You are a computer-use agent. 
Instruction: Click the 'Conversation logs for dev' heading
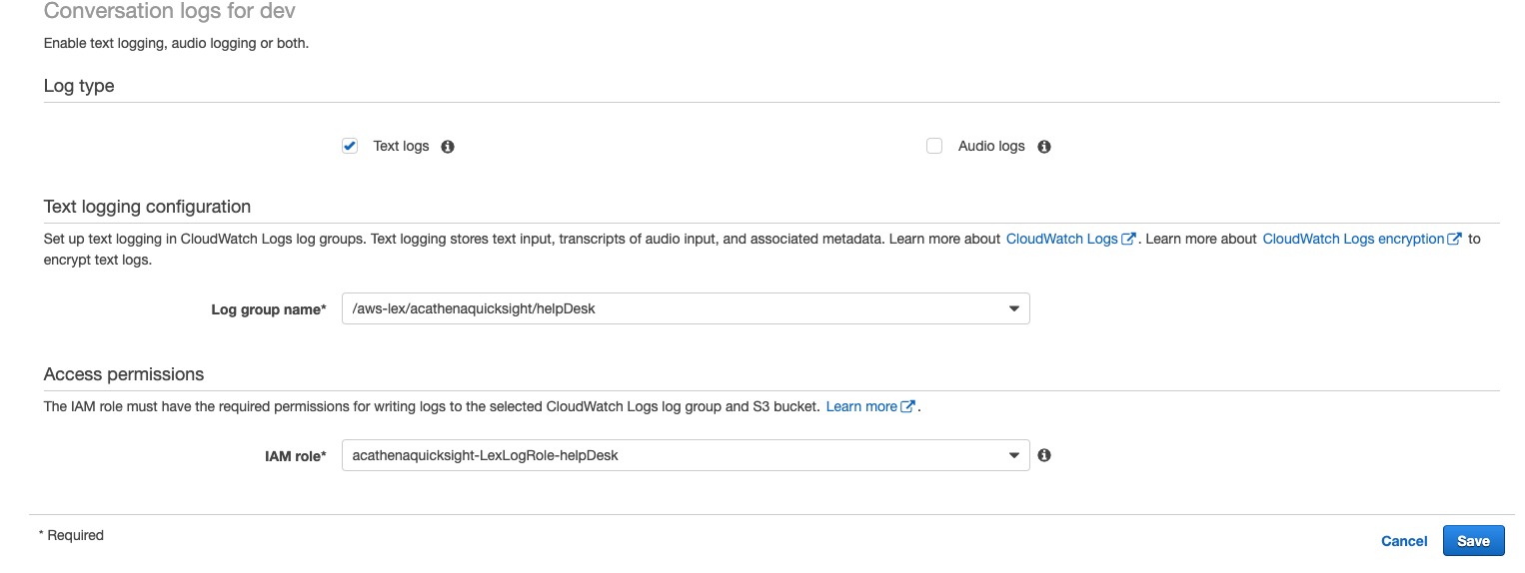[x=170, y=12]
